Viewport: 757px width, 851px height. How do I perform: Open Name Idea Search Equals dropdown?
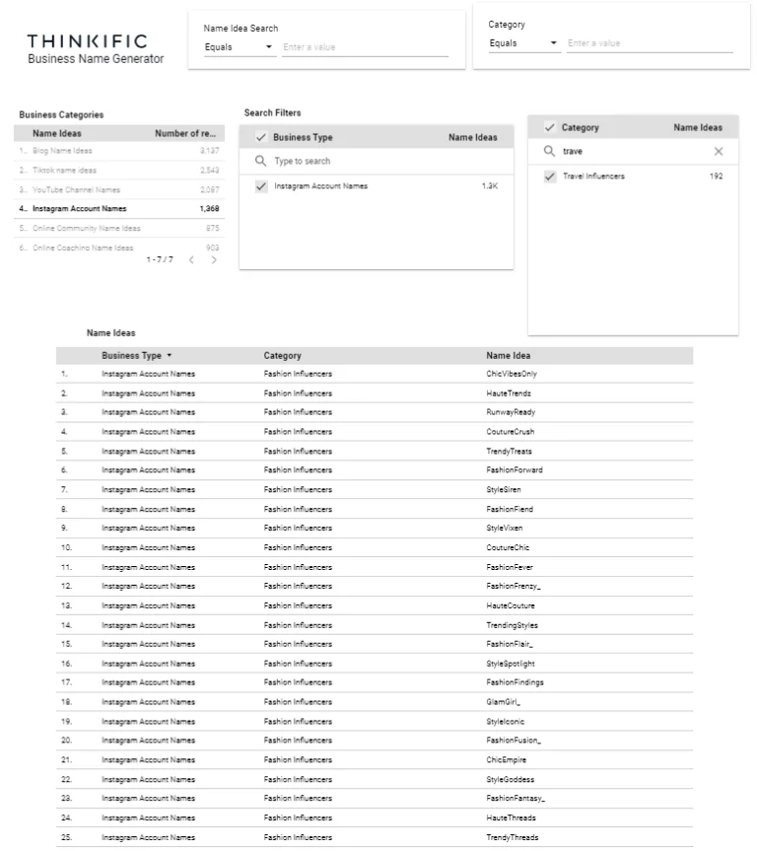[x=240, y=47]
